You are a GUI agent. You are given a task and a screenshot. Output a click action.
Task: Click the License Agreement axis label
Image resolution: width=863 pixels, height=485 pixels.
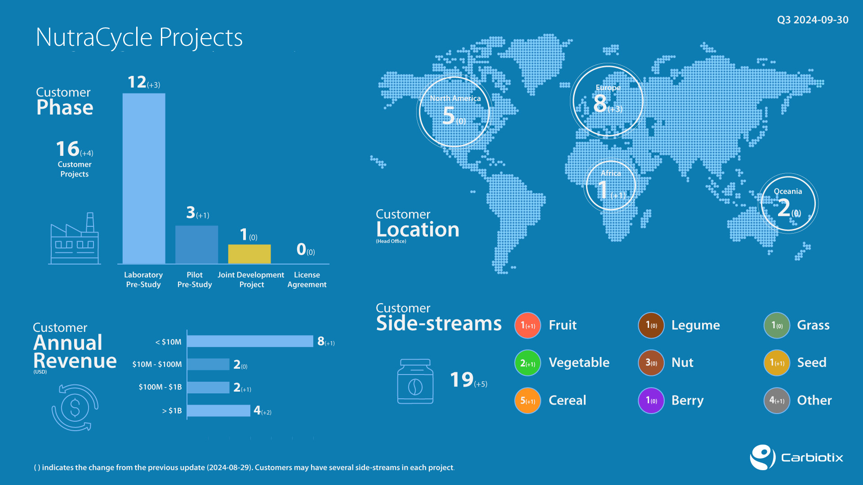tap(307, 279)
